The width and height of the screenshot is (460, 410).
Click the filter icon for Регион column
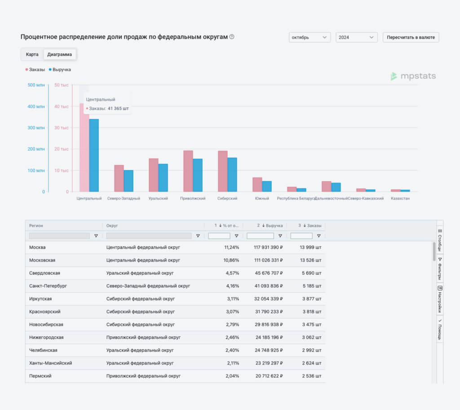click(96, 236)
